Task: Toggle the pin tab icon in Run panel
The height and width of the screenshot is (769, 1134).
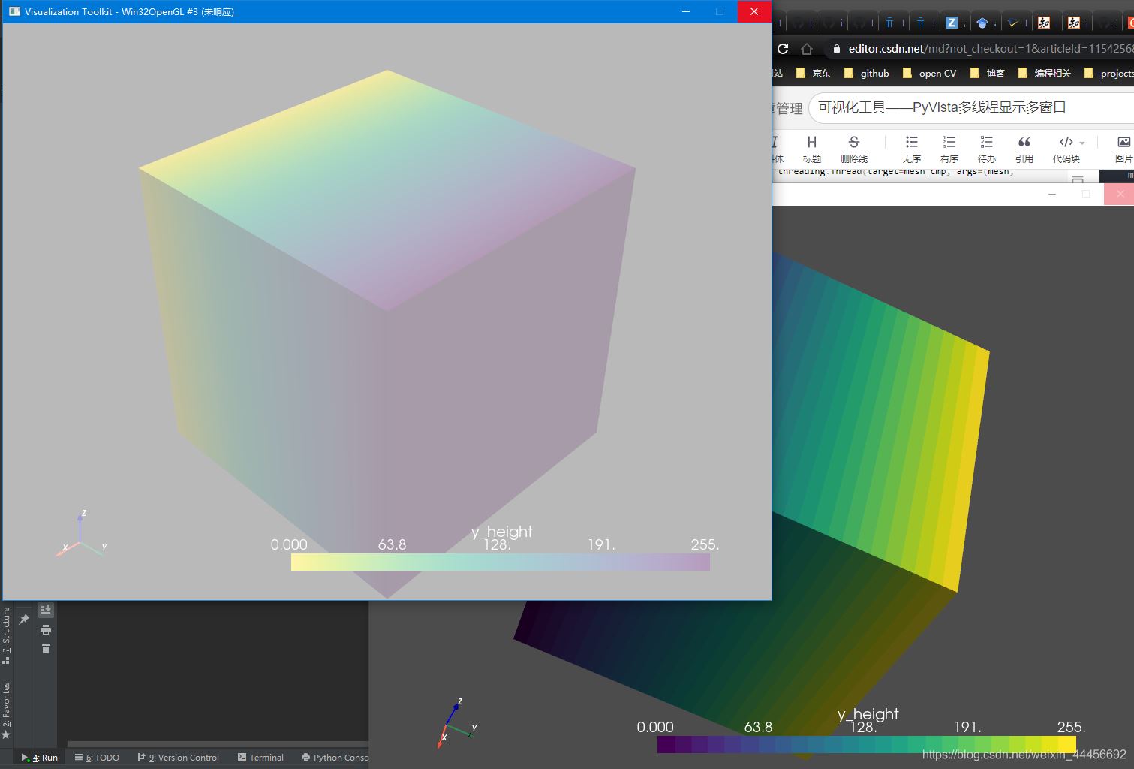Action: 24,620
